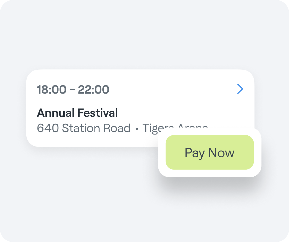This screenshot has height=242, width=289.
Task: Click the dot separator in the address line
Action: [137, 128]
